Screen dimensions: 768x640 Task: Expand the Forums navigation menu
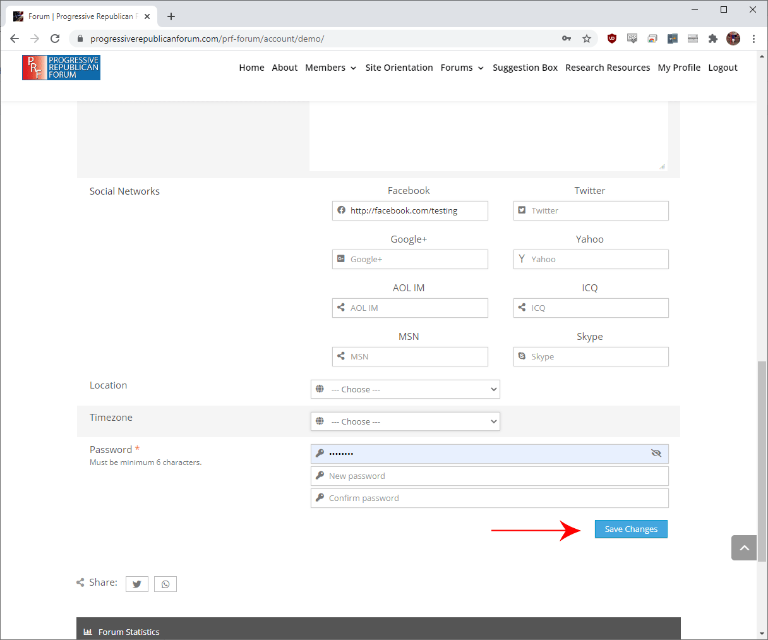(x=462, y=68)
